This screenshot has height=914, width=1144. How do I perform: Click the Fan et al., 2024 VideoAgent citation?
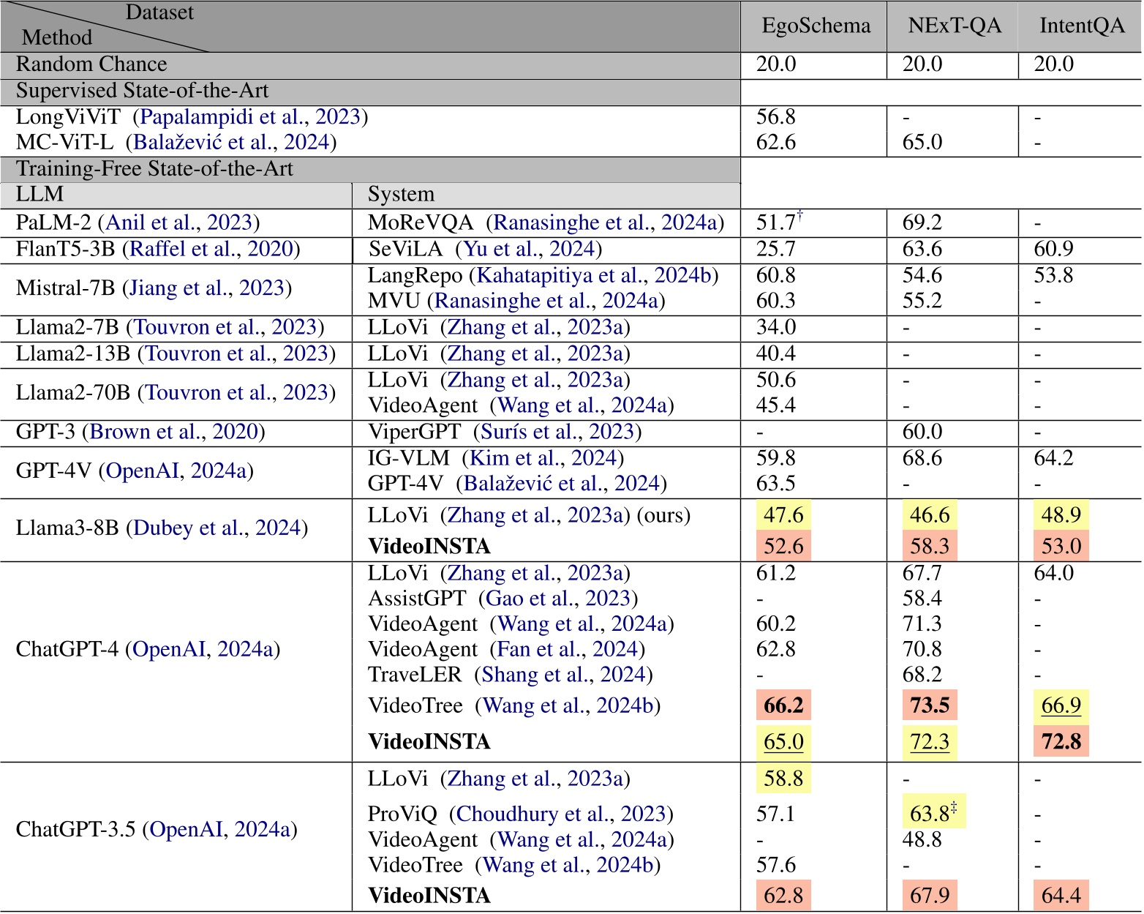click(567, 649)
